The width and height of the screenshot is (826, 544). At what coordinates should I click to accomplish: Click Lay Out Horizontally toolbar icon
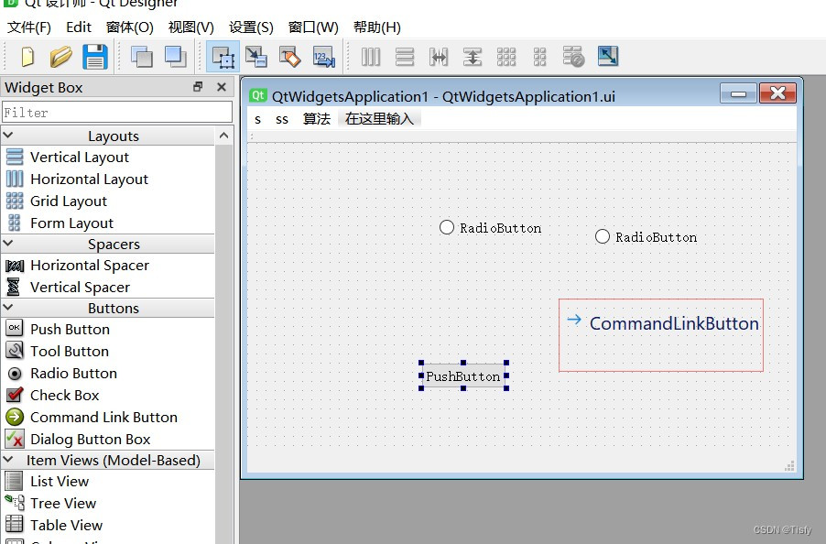pyautogui.click(x=371, y=57)
